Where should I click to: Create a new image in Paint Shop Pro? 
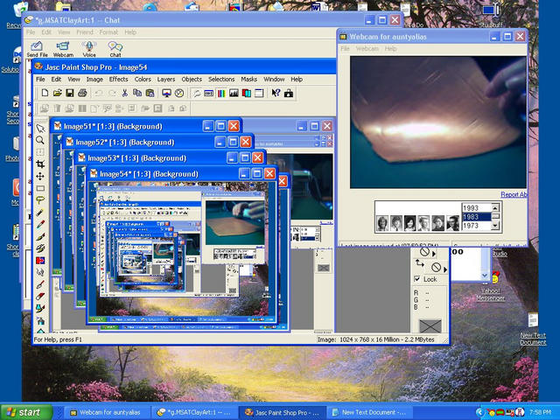click(x=45, y=94)
